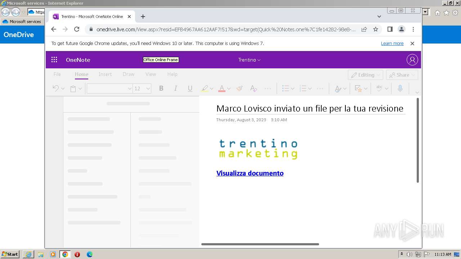Apply numbered list

303,88
